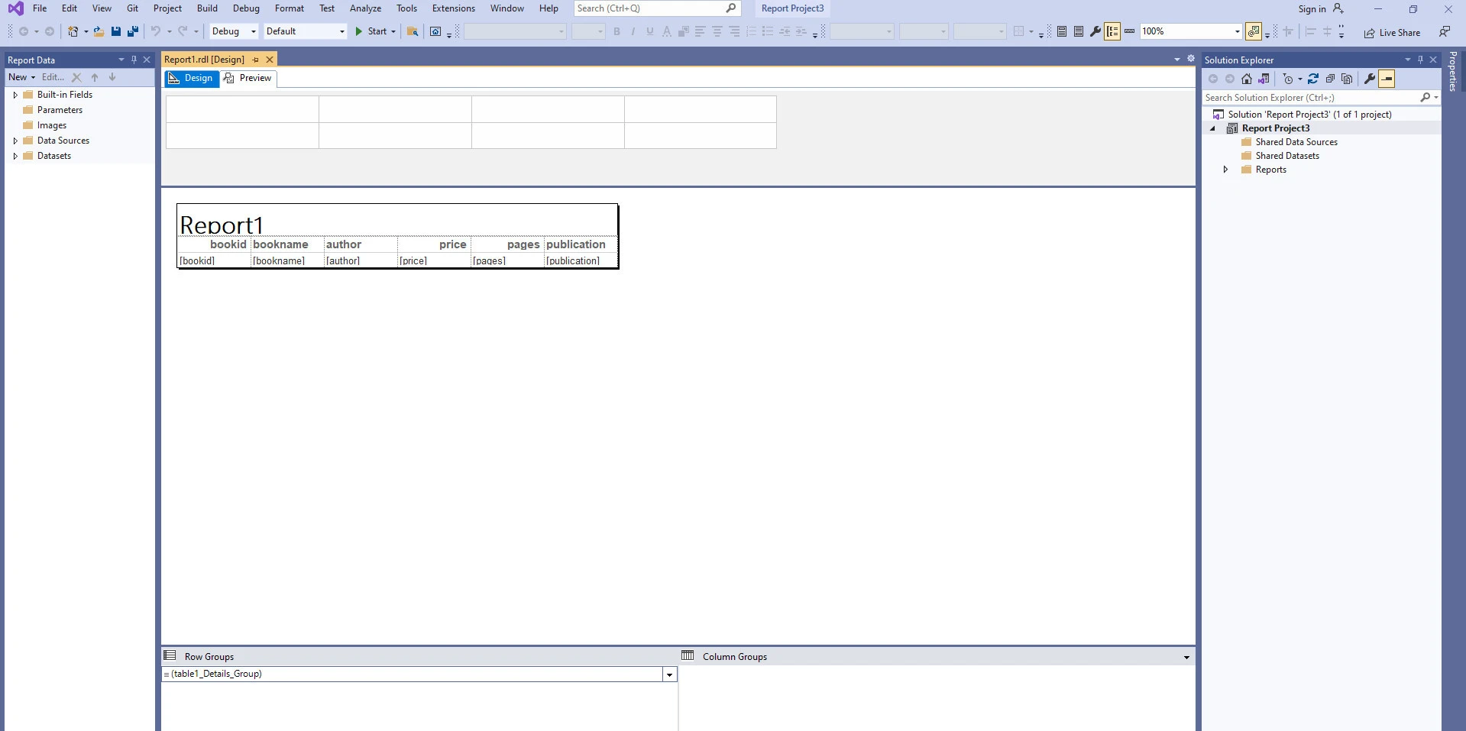Toggle the highlighted grouping pane toolbar button
Image resolution: width=1466 pixels, height=731 pixels.
[x=1112, y=31]
